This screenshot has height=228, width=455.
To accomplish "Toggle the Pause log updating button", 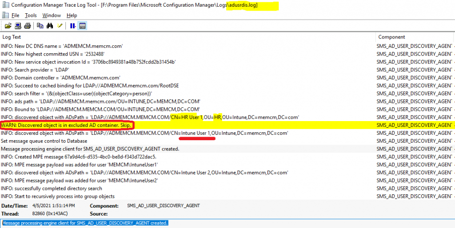I will point(72,26).
